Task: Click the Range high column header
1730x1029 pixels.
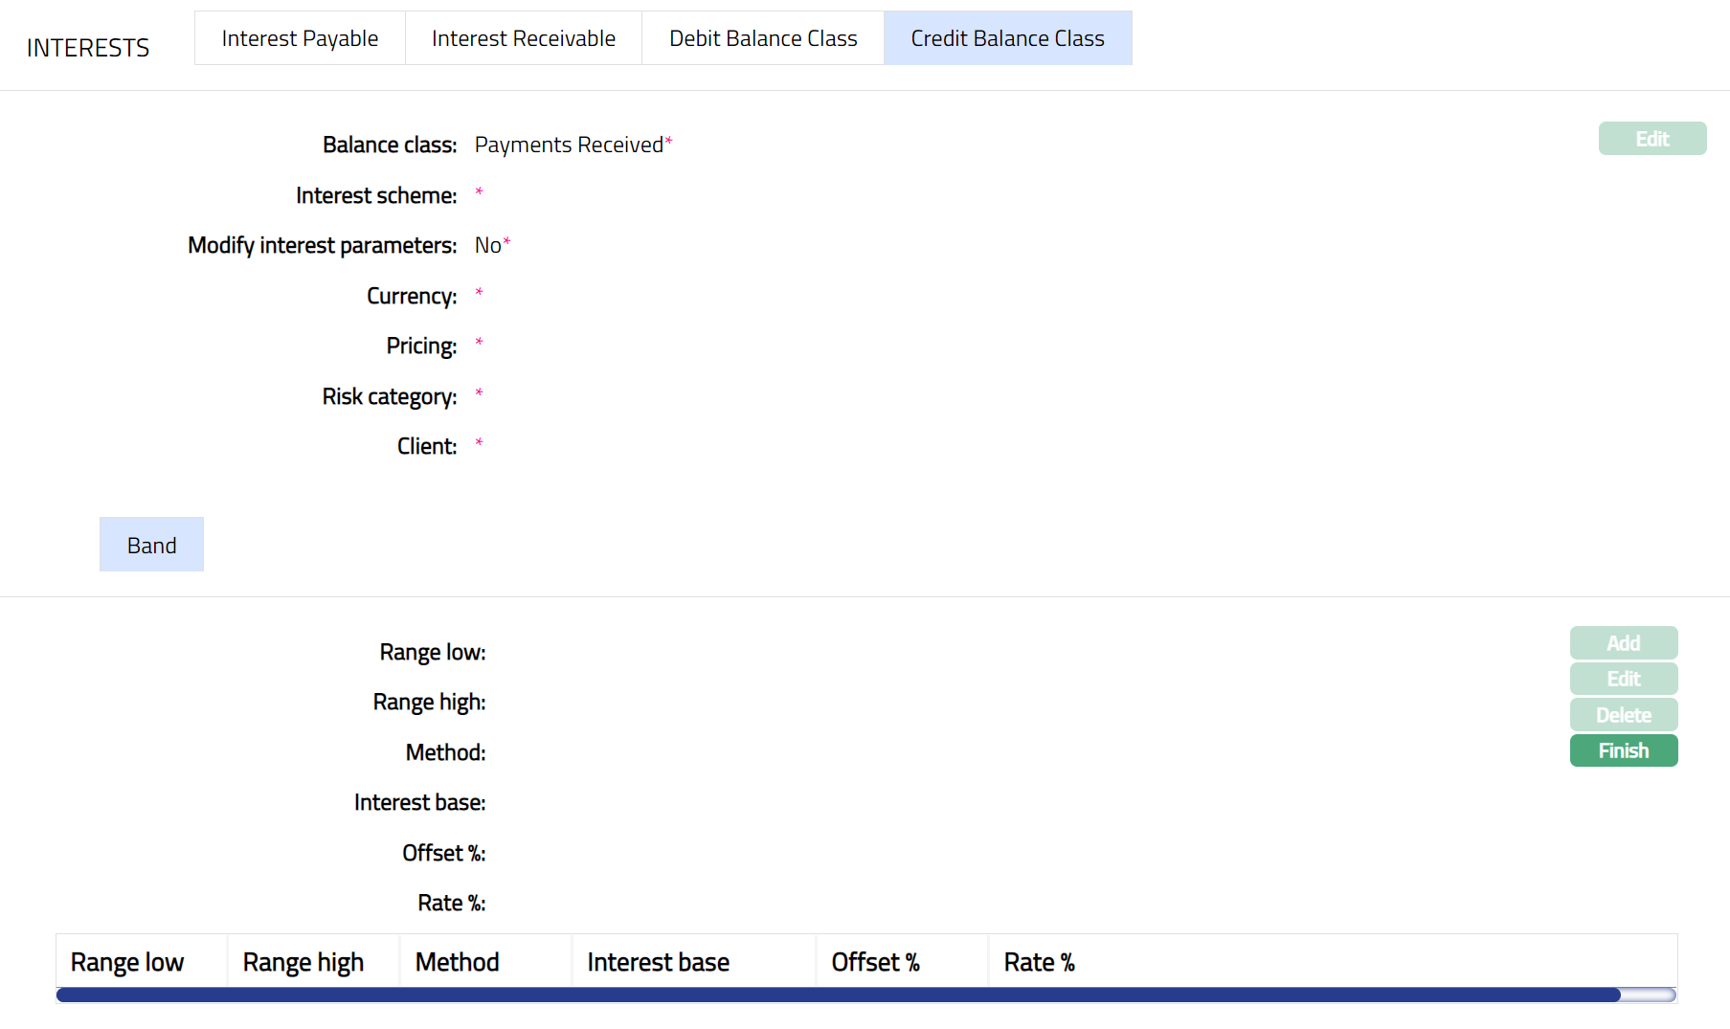Action: point(303,962)
